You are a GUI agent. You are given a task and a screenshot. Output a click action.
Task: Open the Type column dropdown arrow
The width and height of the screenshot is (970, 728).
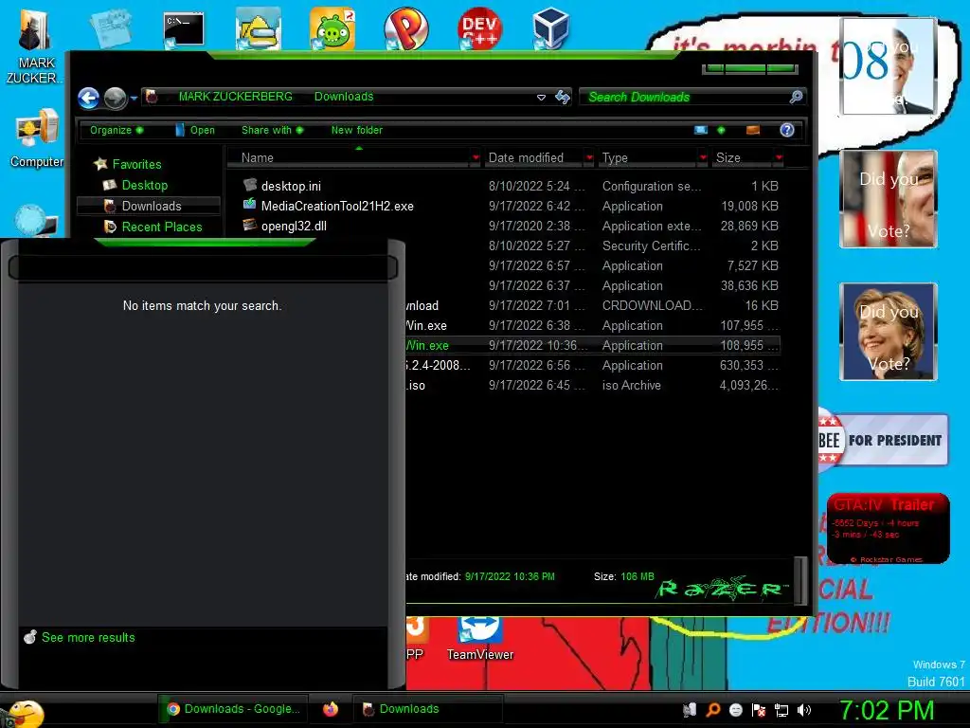click(x=703, y=158)
